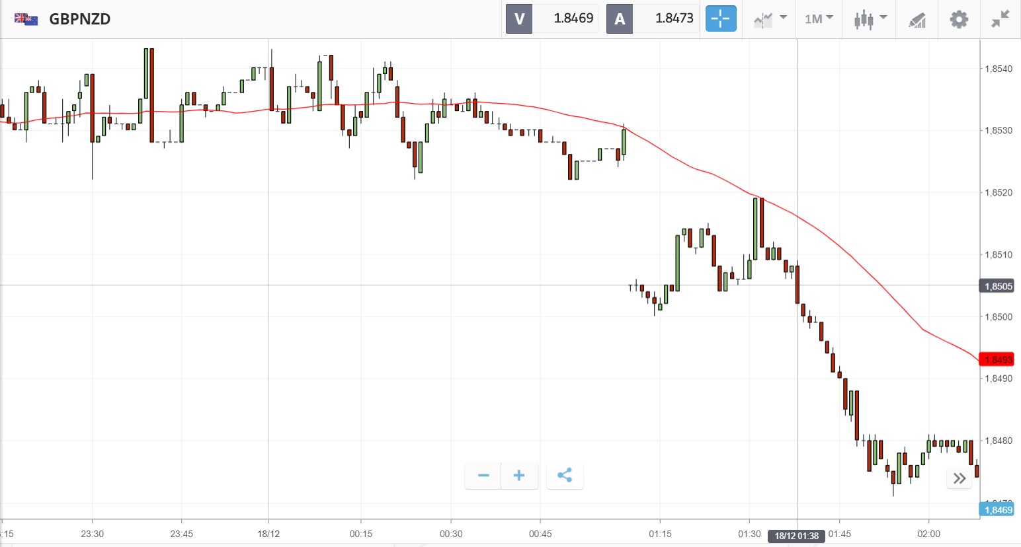
Task: Click the GBPNZD flag icon
Action: [x=26, y=19]
